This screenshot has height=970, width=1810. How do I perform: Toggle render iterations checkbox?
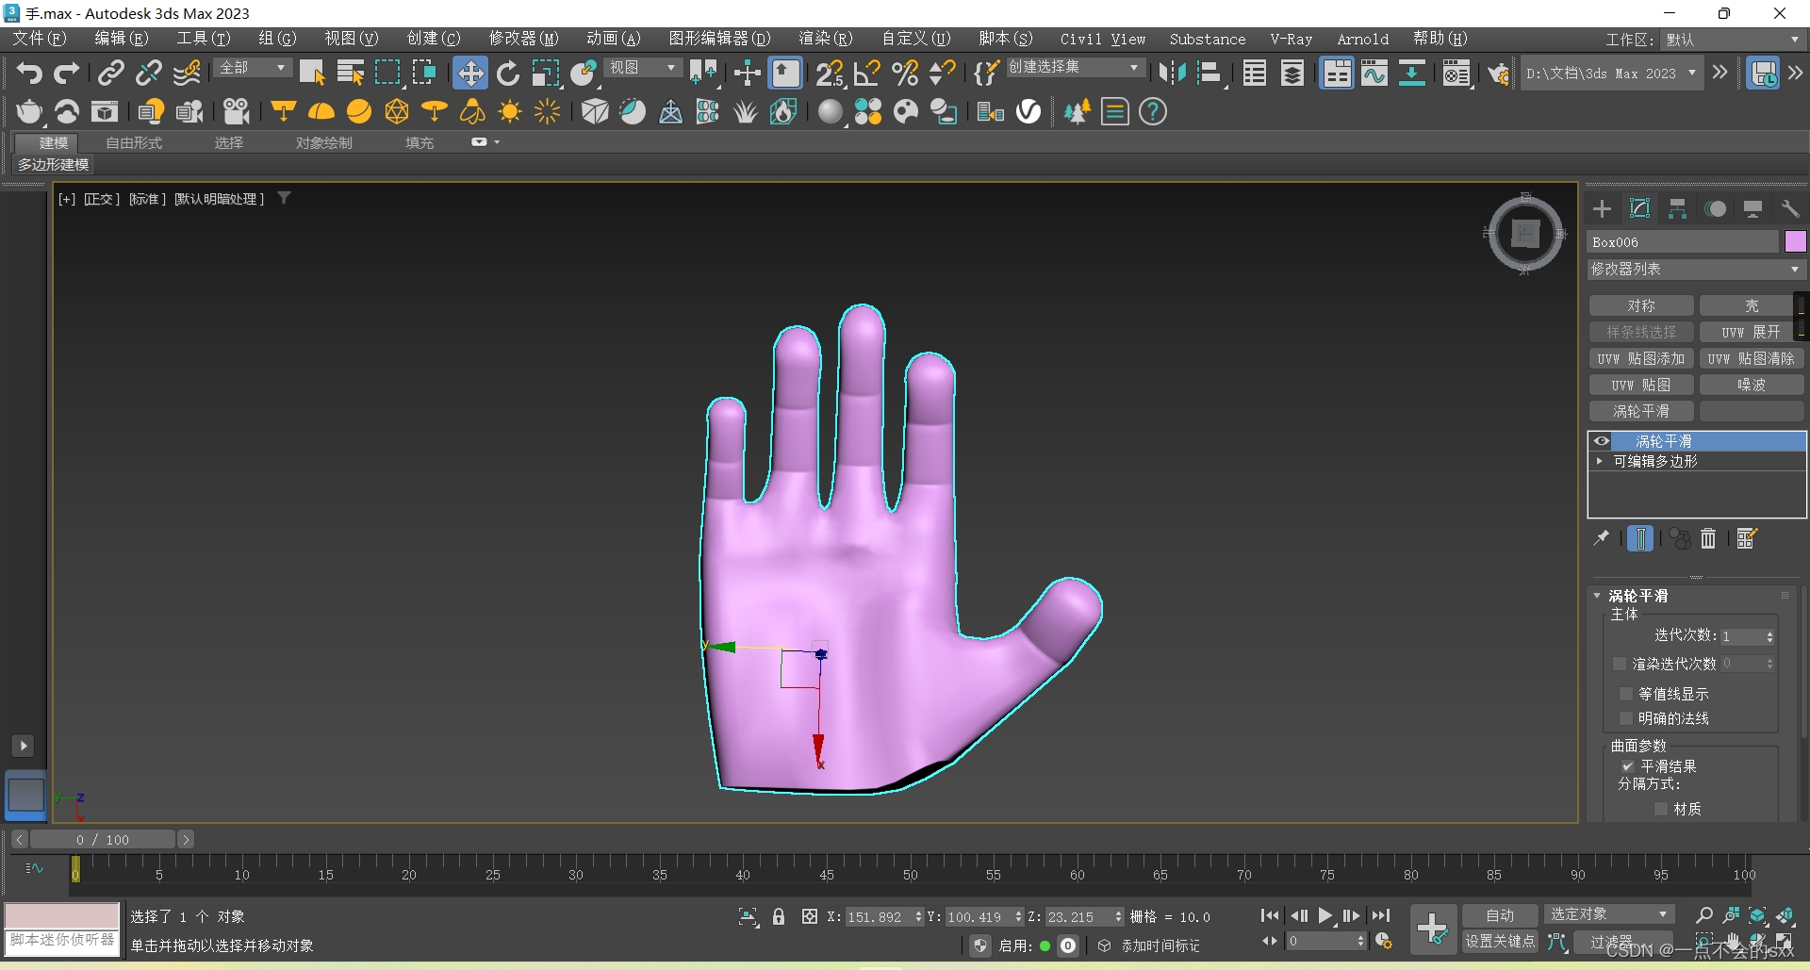tap(1620, 664)
